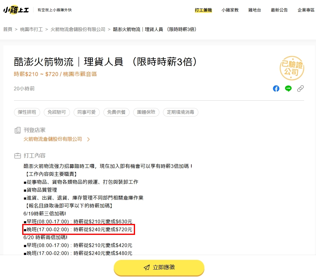The height and width of the screenshot is (279, 316).
Task: Open 最新公告 in the navigation bar
Action: (279, 10)
